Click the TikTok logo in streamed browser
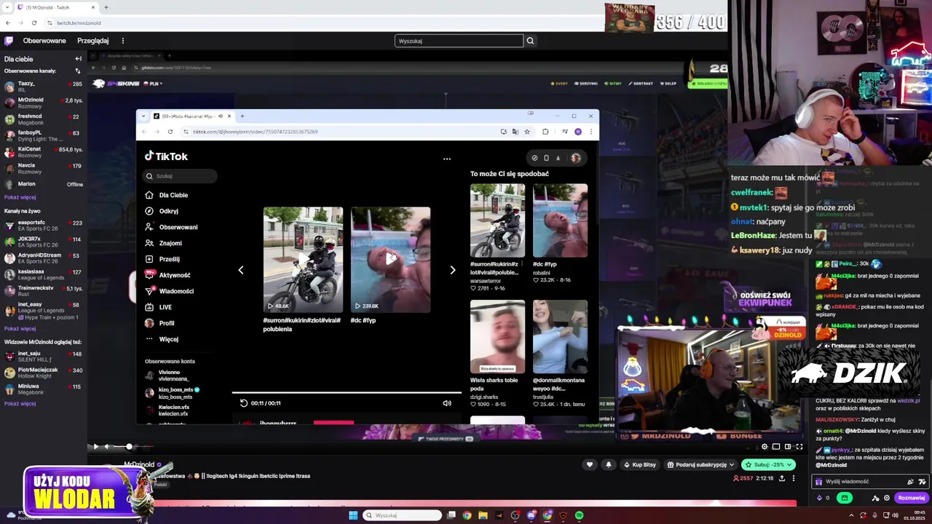 point(166,156)
